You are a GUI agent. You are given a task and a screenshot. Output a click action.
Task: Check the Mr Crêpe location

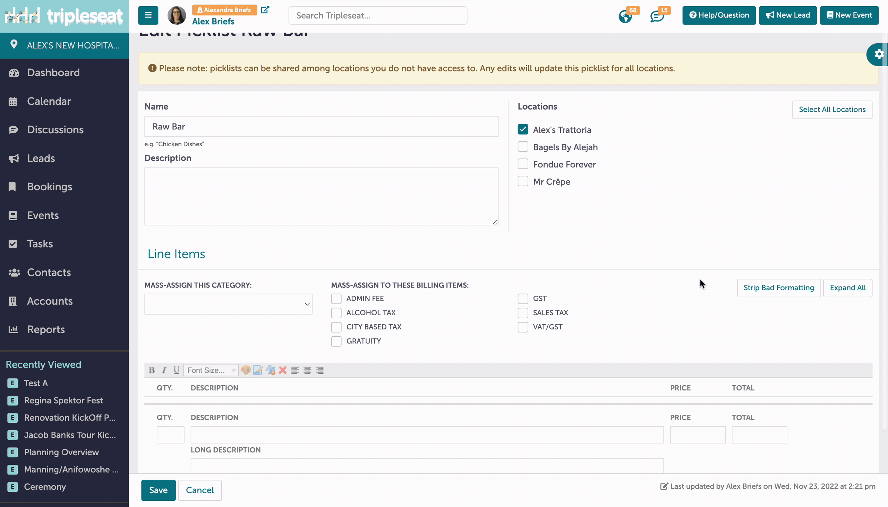[x=523, y=181]
